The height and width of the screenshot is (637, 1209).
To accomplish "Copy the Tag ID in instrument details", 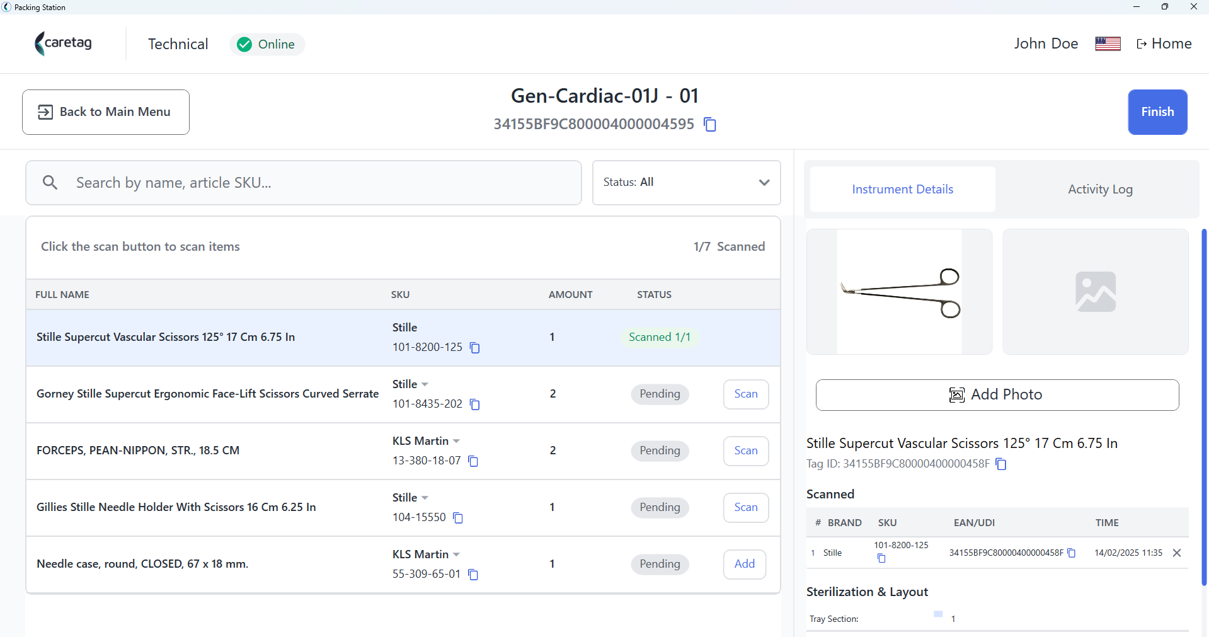I will click(x=1001, y=464).
